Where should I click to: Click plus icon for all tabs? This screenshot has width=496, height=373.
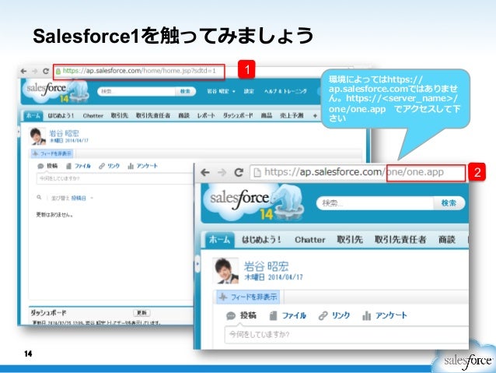[x=315, y=116]
